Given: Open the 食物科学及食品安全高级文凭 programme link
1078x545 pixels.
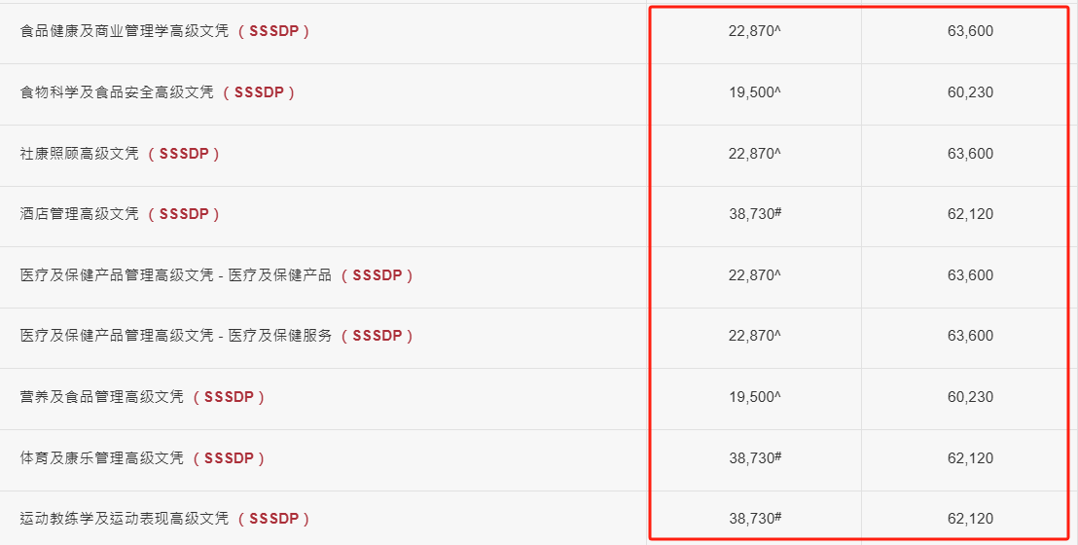Looking at the screenshot, I should point(117,92).
